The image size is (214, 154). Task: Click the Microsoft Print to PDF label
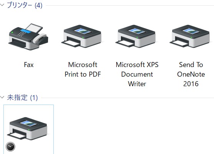[83, 69]
